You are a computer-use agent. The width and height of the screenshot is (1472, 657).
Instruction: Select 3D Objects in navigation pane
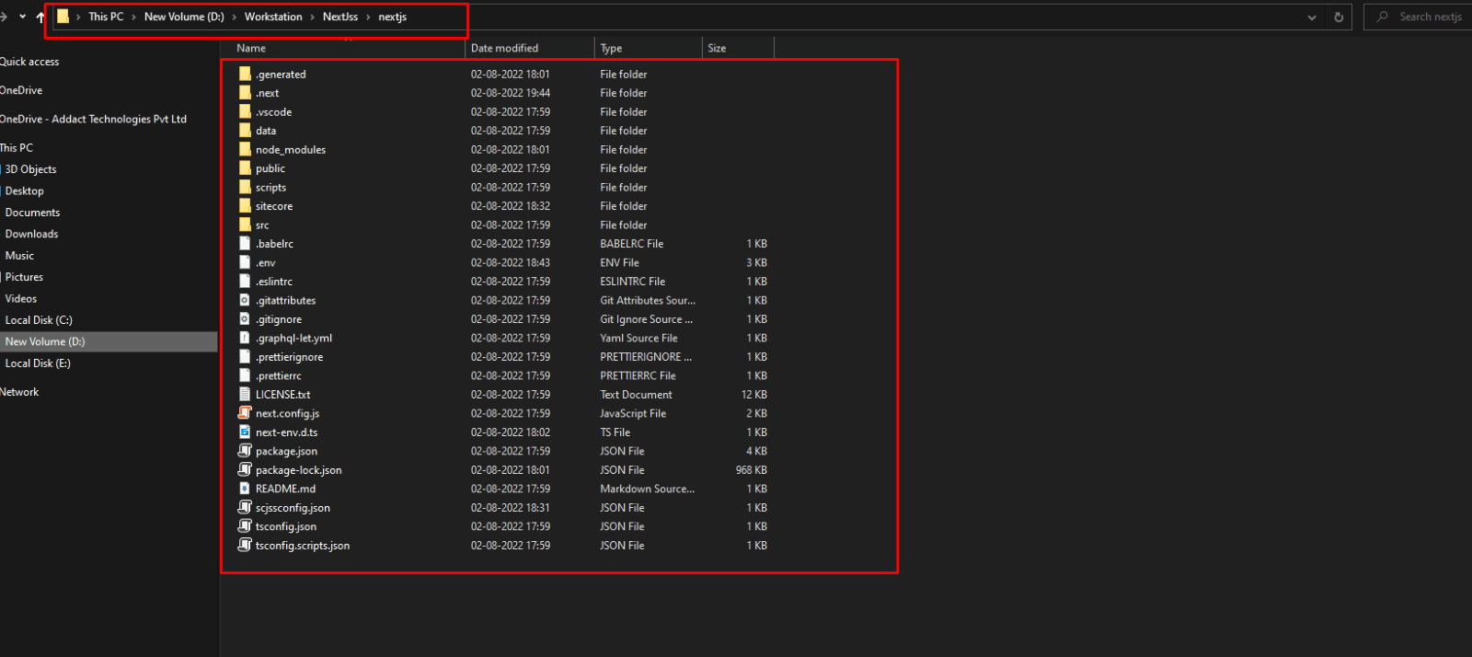point(30,169)
